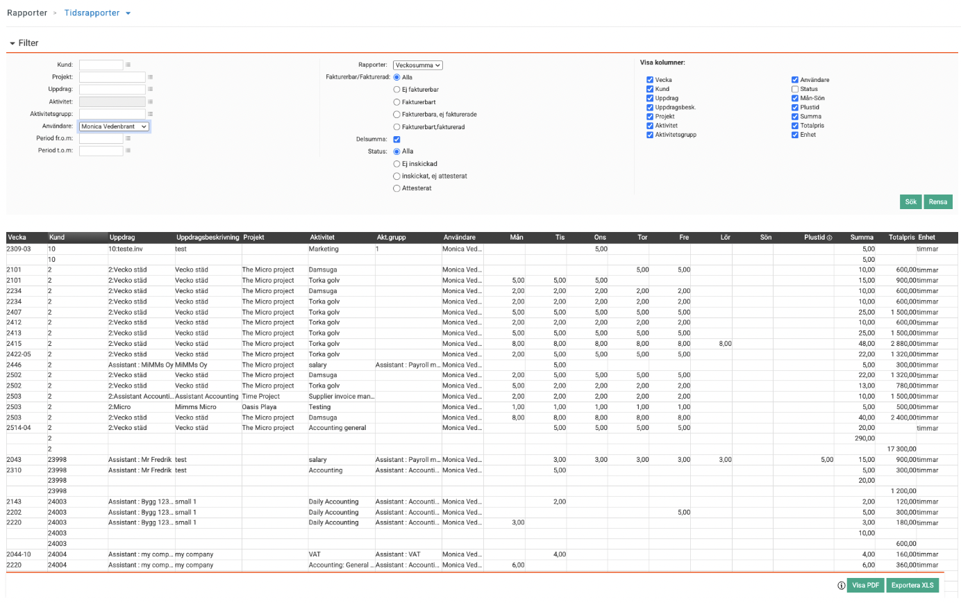This screenshot has width=961, height=603.
Task: Open the Period fr.o.m date picker icon
Action: pos(128,138)
